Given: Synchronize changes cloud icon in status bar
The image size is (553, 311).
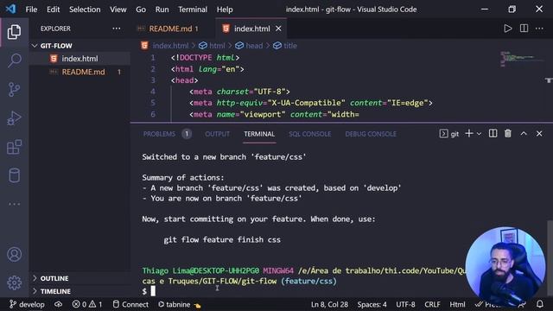Looking at the screenshot, I should pyautogui.click(x=58, y=304).
